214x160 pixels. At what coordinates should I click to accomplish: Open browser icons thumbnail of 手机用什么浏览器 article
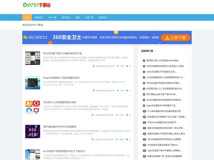click(33, 107)
